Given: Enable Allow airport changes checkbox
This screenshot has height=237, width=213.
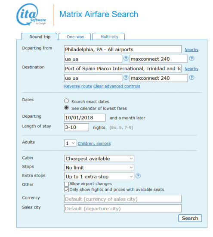Looking at the screenshot, I should [x=66, y=184].
